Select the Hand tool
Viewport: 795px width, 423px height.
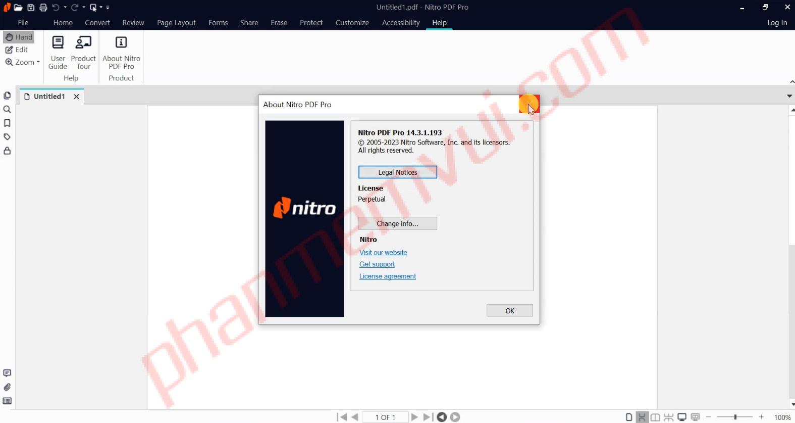click(x=19, y=37)
